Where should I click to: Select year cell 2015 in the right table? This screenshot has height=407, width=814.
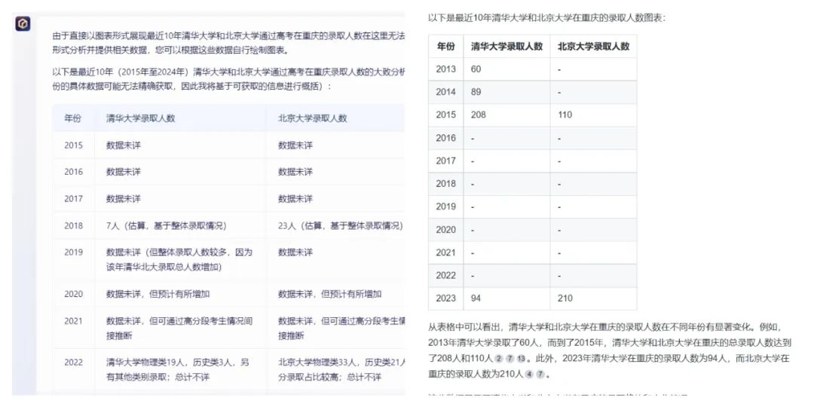click(446, 115)
